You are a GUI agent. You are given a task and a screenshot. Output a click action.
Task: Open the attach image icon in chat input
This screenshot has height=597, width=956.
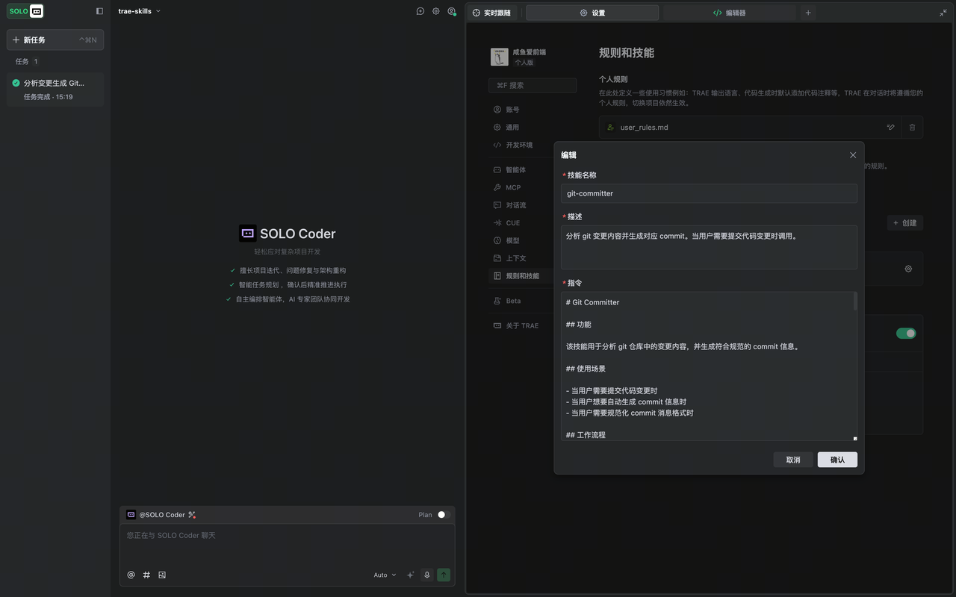click(x=162, y=575)
